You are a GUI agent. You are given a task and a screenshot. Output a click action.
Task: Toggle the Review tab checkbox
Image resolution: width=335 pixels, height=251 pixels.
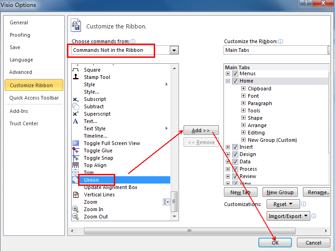[235, 176]
